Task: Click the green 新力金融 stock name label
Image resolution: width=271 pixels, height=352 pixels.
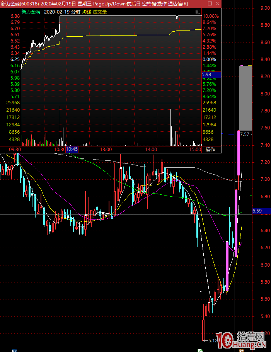Action: pyautogui.click(x=31, y=12)
